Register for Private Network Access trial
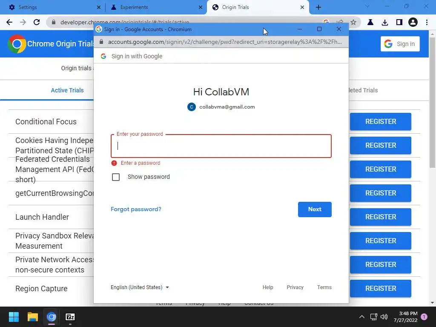Viewport: 436px width, 327px height. [380, 265]
